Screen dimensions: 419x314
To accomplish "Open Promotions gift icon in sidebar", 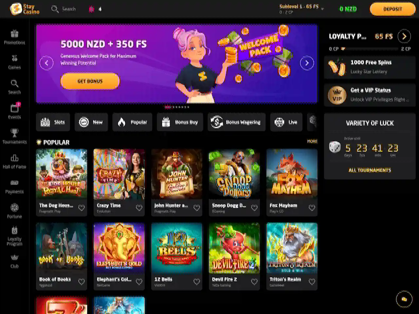I will click(x=14, y=34).
